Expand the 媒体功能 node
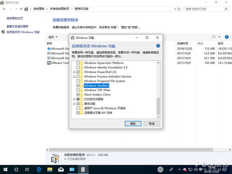This screenshot has height=174, width=232. click(x=74, y=104)
